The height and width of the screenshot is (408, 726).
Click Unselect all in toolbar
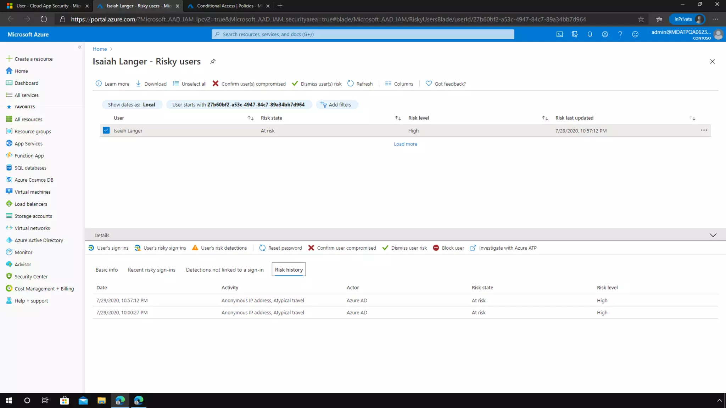(190, 84)
